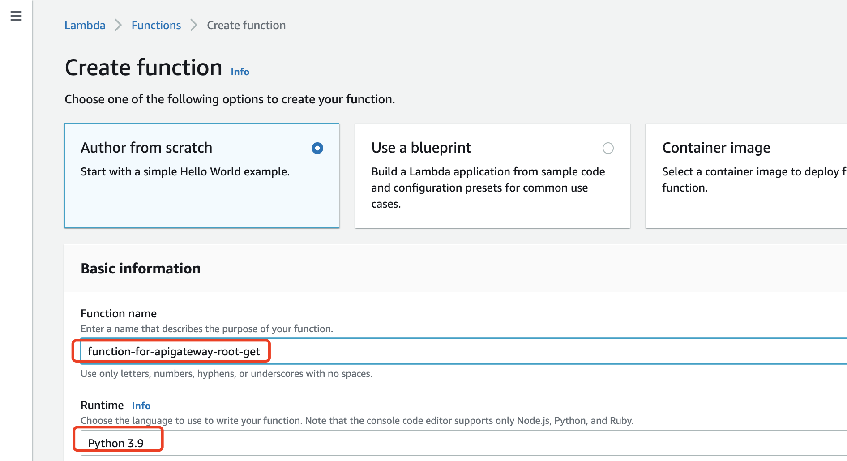The height and width of the screenshot is (461, 847).
Task: Open the Functions breadcrumb link
Action: click(156, 25)
